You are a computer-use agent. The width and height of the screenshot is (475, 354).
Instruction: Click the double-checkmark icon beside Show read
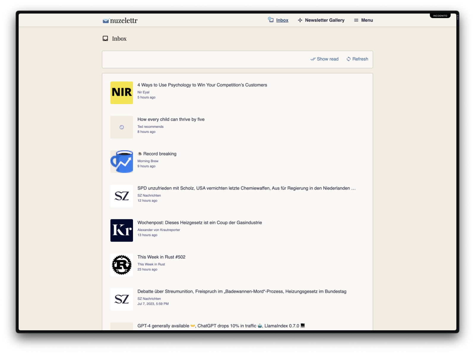pos(313,59)
